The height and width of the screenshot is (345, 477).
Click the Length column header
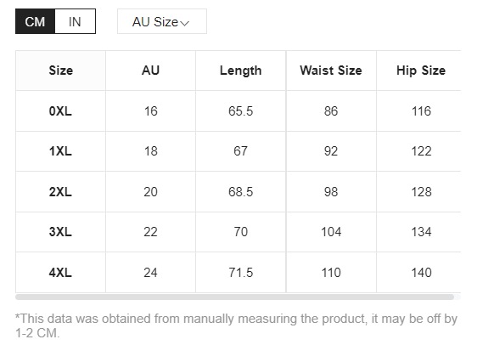(241, 71)
